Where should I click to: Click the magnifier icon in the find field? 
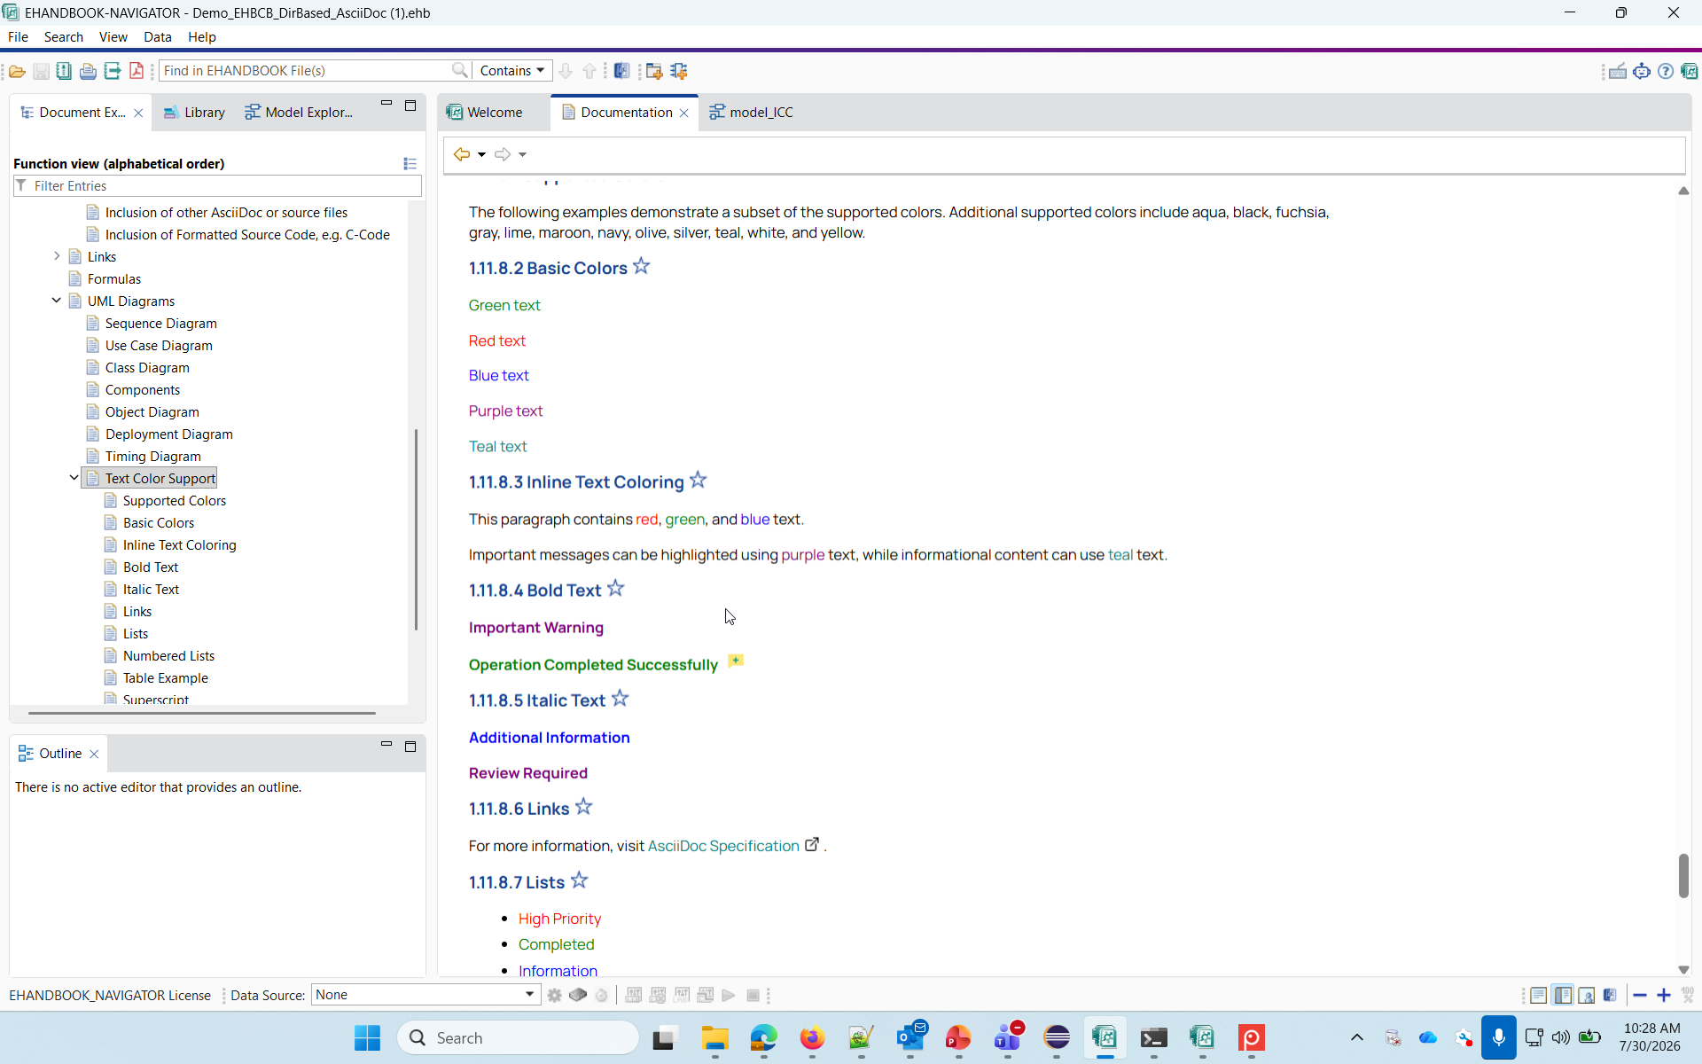pos(459,70)
